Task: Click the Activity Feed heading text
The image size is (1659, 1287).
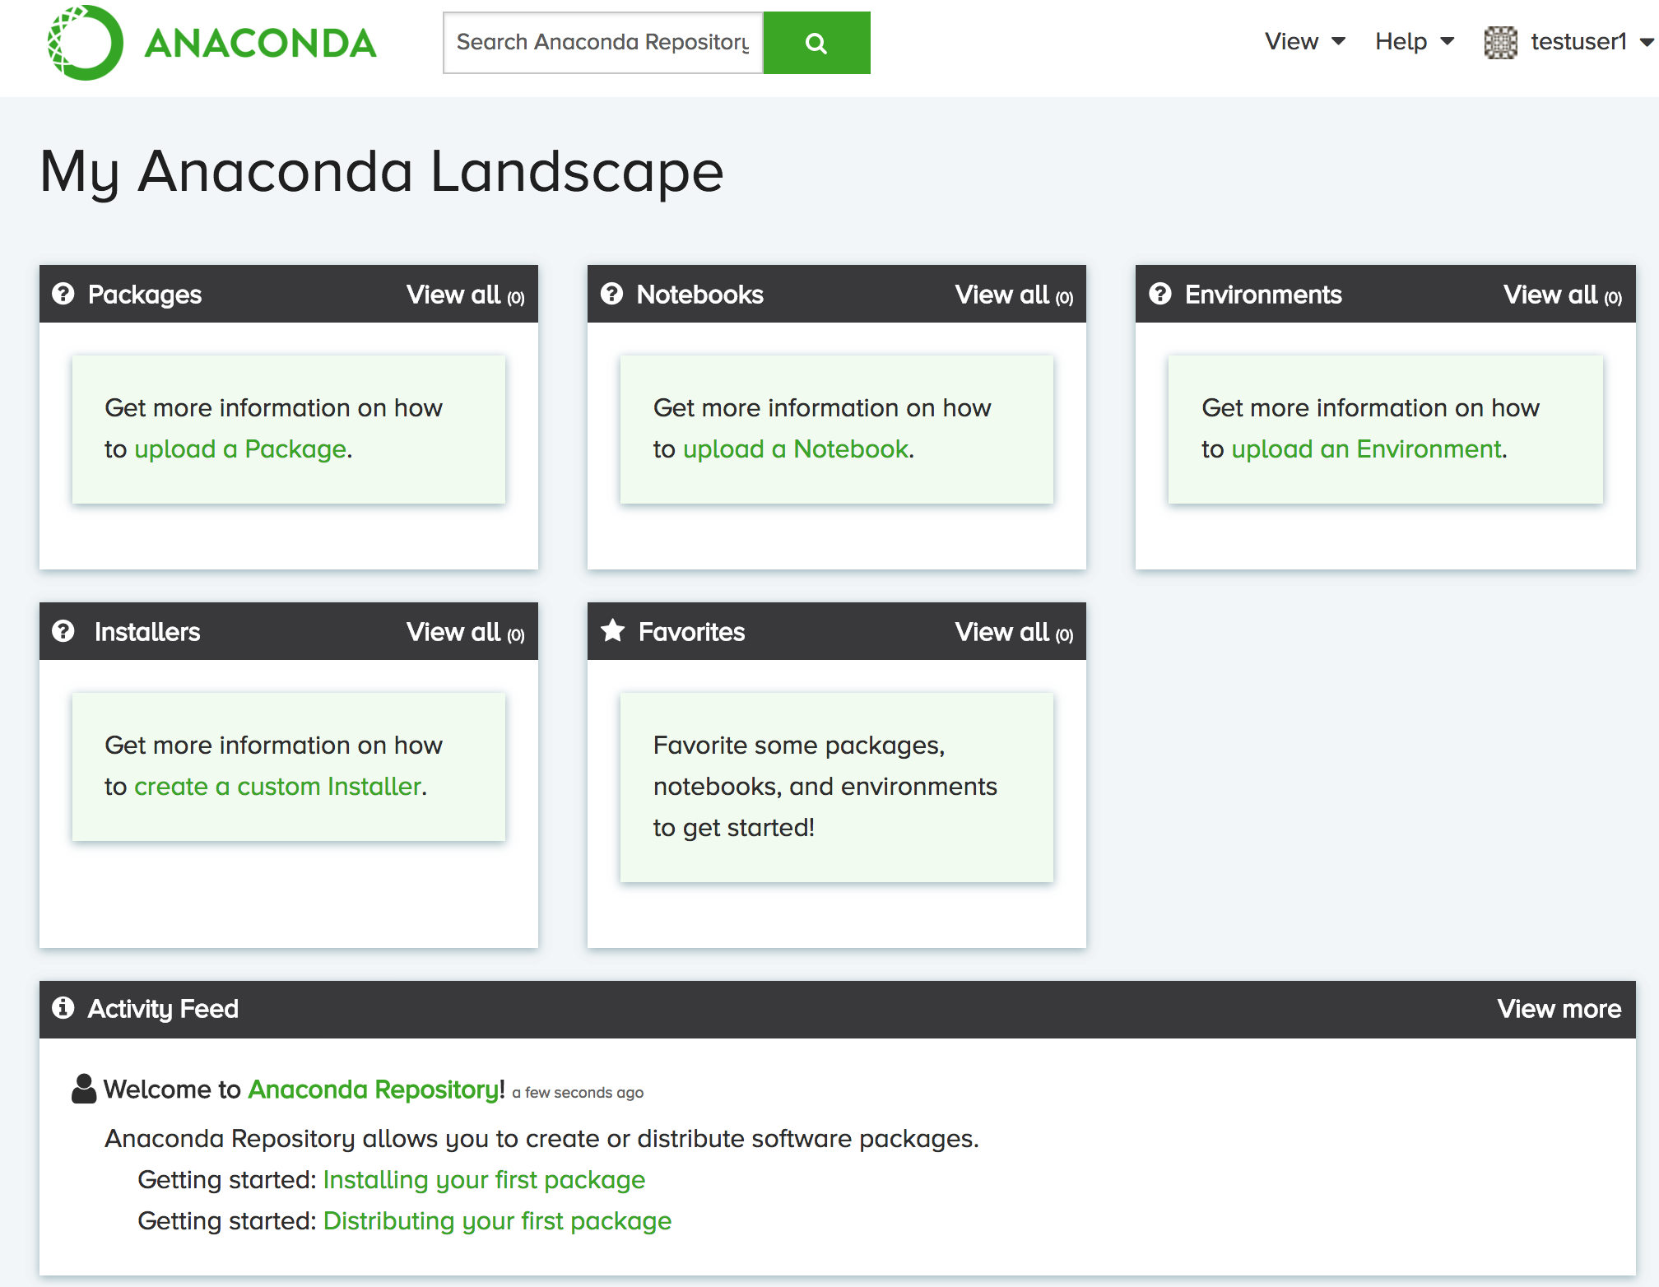Action: 163,1009
